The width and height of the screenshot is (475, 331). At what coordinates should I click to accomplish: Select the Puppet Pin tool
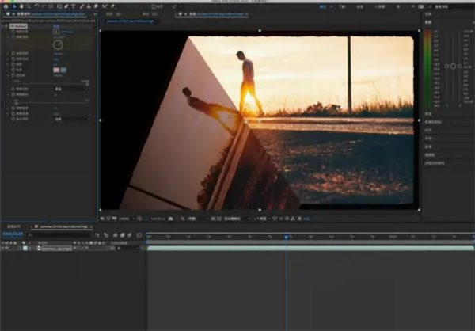click(113, 6)
